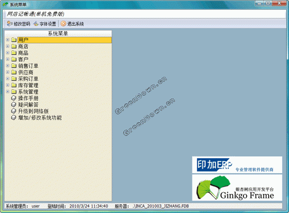Click the 退出系统 button label

pyautogui.click(x=75, y=24)
